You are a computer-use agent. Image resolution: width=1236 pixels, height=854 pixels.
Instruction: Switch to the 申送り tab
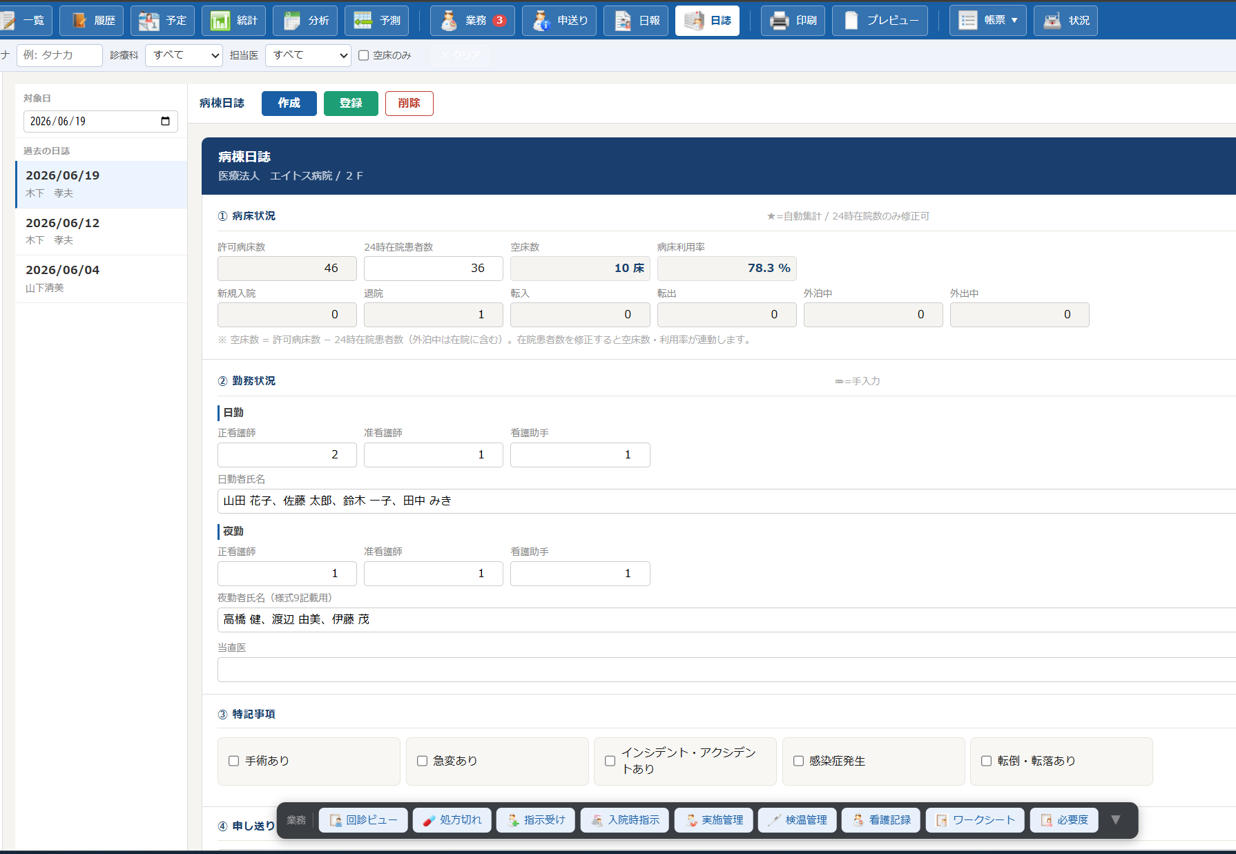point(559,21)
